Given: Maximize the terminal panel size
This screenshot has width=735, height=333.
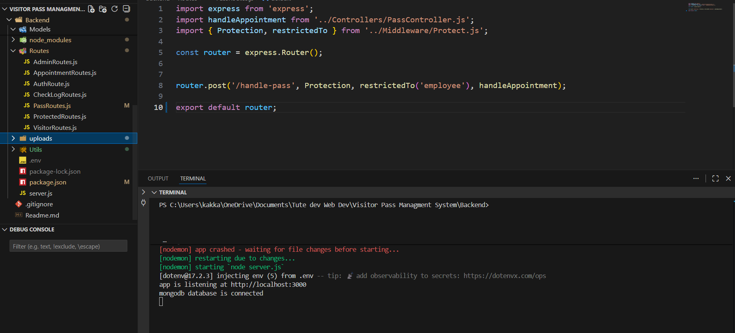Looking at the screenshot, I should 715,178.
